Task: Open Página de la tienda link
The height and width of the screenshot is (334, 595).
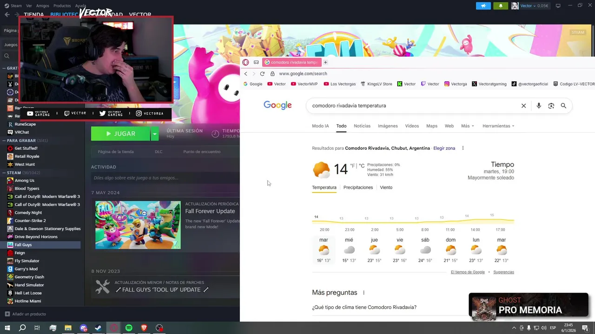Action: tap(116, 152)
